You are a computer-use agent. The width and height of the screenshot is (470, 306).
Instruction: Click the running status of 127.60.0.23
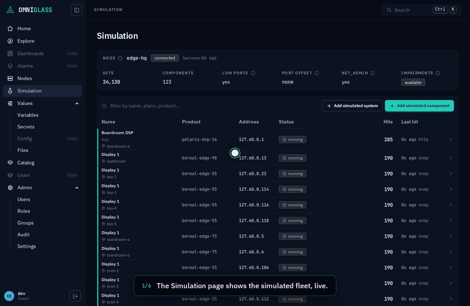(292, 174)
